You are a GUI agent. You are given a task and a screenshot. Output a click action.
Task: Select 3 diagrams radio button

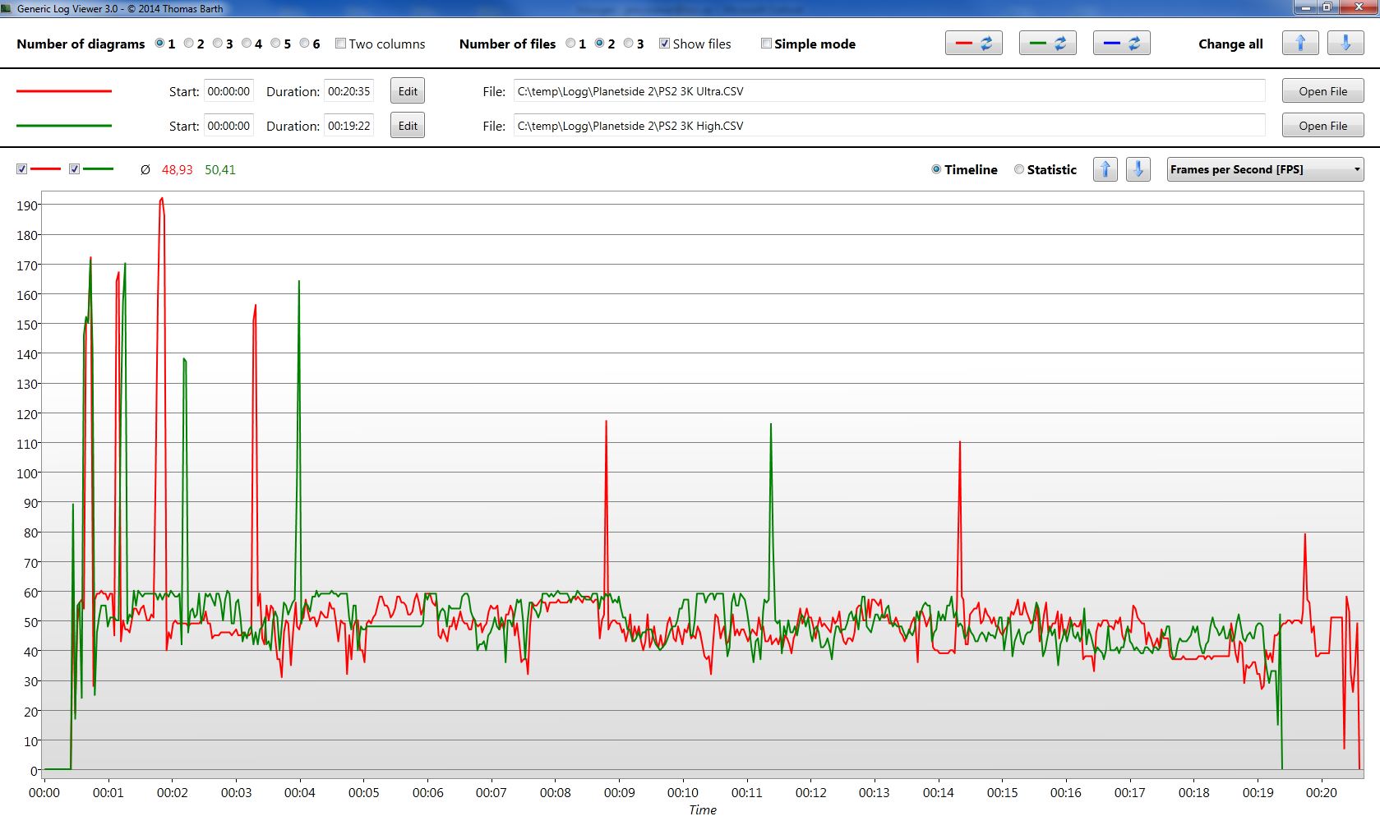click(217, 44)
